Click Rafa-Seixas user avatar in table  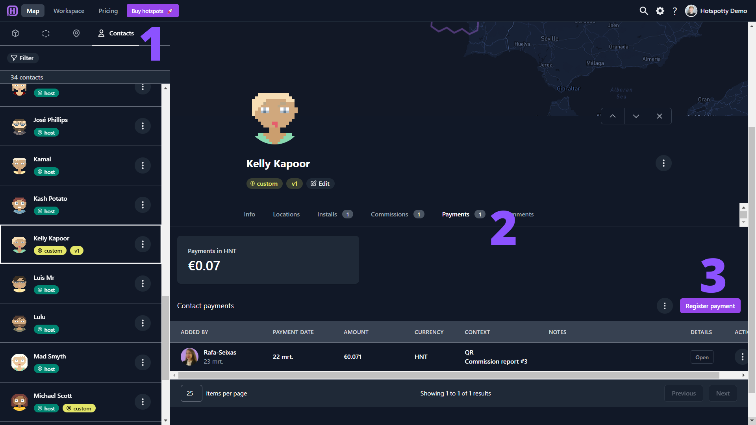[x=189, y=357]
